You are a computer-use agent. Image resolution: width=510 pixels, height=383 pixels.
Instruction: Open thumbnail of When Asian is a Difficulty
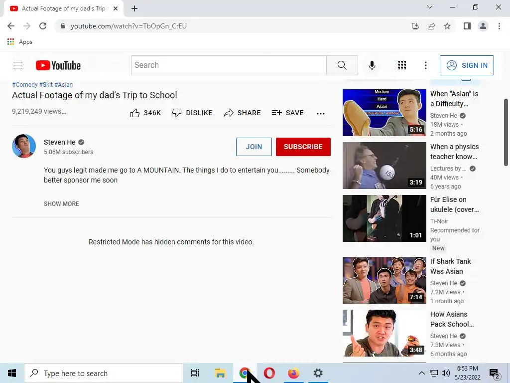[x=384, y=113]
